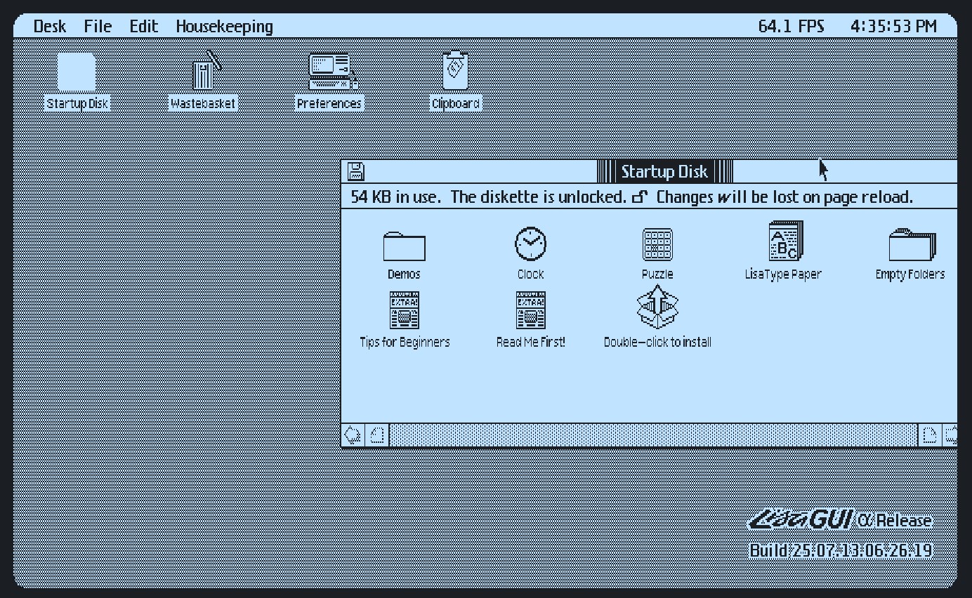This screenshot has width=972, height=598.
Task: Open the Desk menu
Action: 50,27
